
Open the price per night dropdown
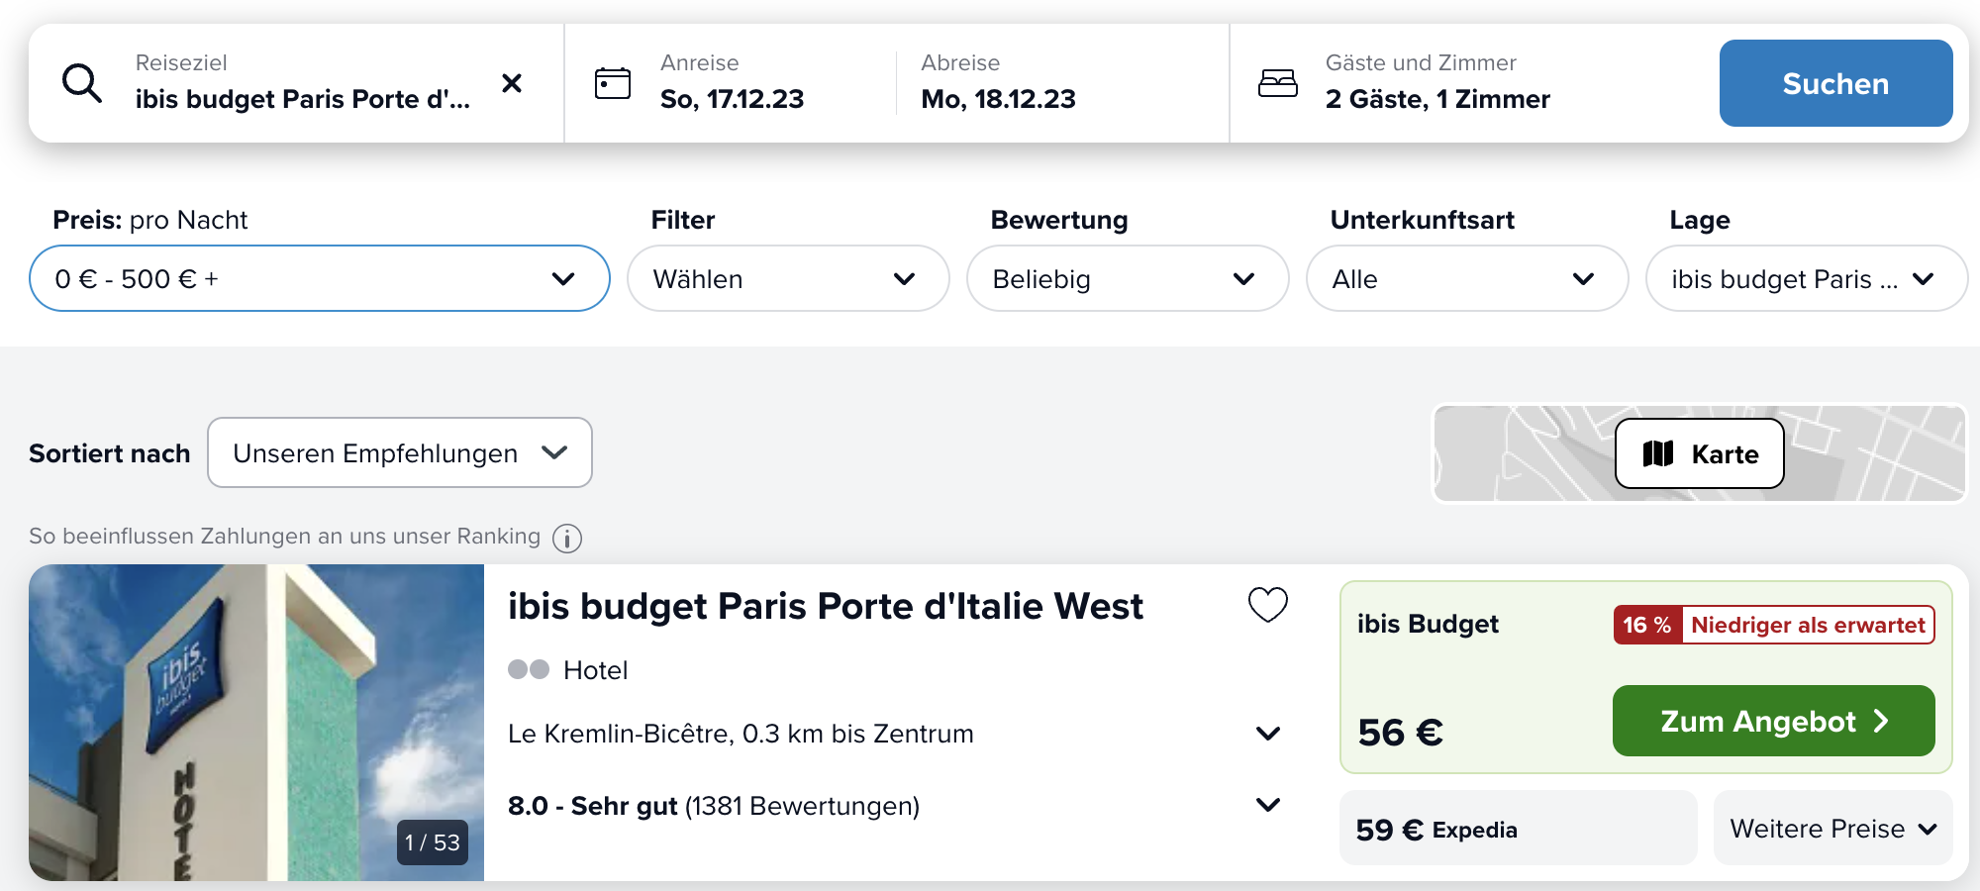[x=319, y=279]
